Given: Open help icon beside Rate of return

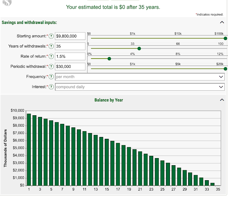Looking at the screenshot, I should point(51,56).
